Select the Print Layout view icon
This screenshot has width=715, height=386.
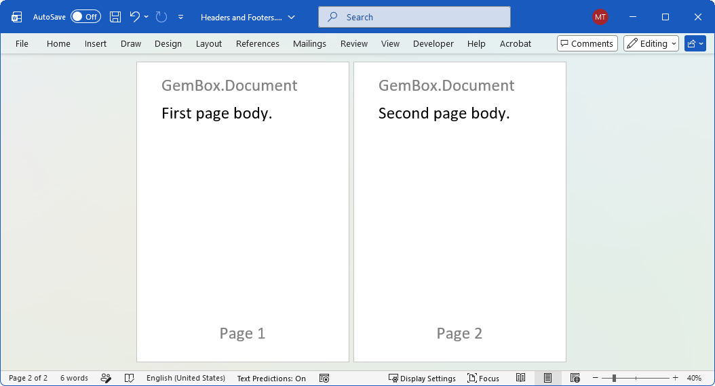(x=547, y=378)
